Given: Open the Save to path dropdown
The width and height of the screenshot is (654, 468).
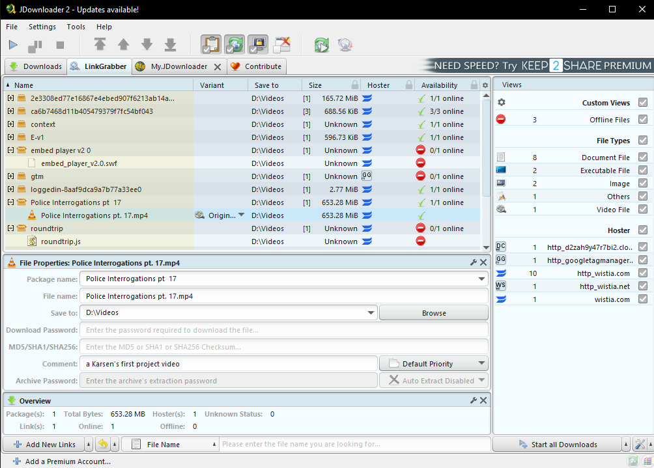Looking at the screenshot, I should click(x=371, y=312).
